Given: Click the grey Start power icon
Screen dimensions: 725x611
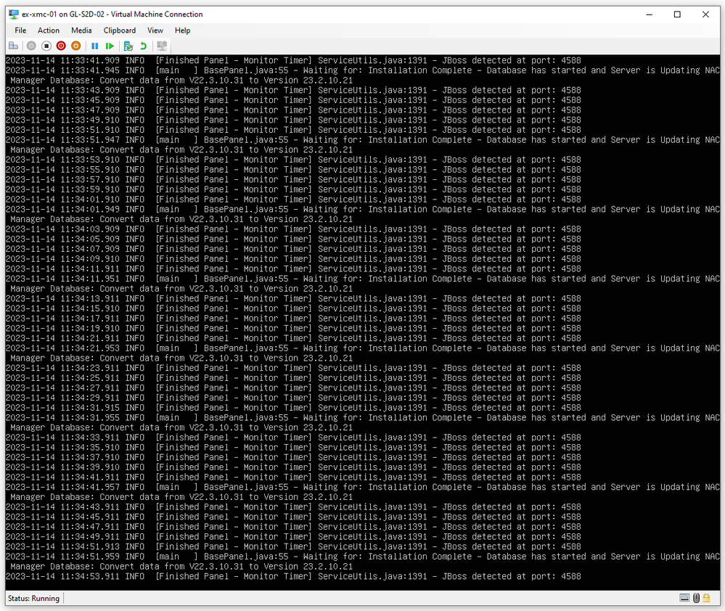Looking at the screenshot, I should (31, 46).
